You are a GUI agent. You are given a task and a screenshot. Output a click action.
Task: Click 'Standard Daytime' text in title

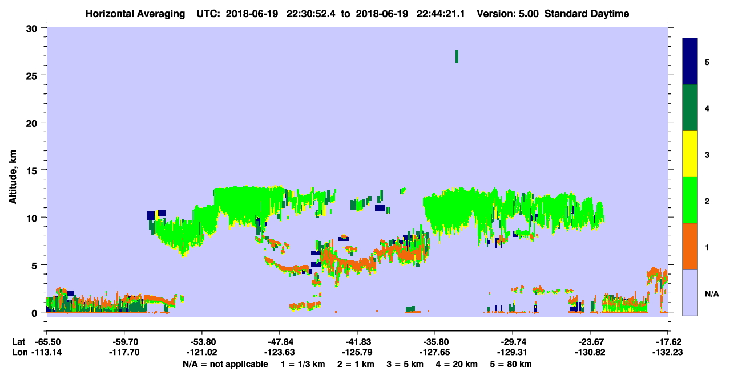click(x=587, y=14)
